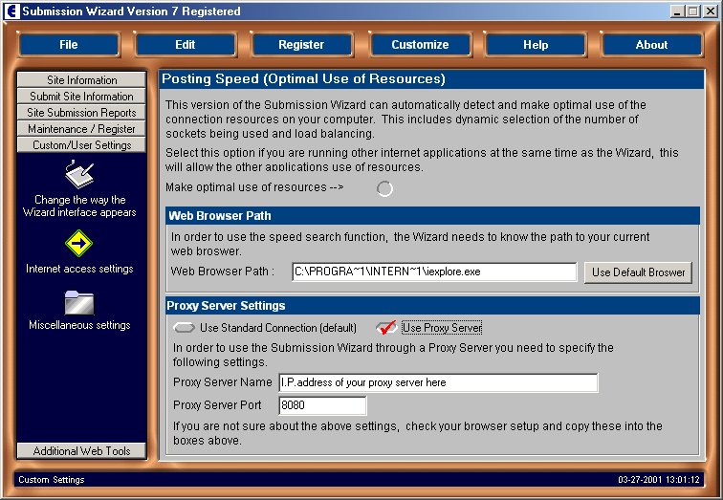
Task: Select Custom/User Settings section
Action: tap(81, 144)
